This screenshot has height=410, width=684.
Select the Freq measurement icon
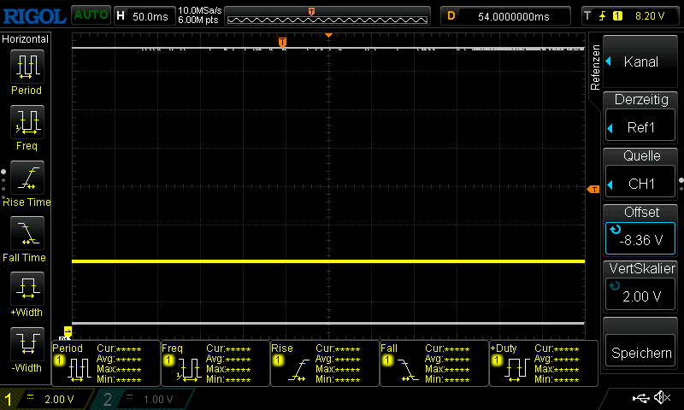coord(27,122)
